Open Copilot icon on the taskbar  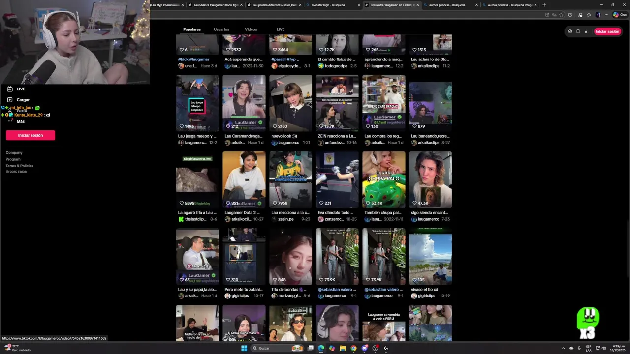coord(332,348)
